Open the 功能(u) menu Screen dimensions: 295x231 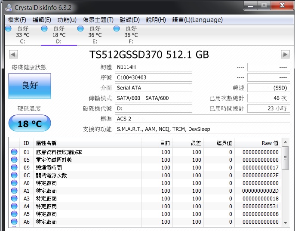pos(67,20)
